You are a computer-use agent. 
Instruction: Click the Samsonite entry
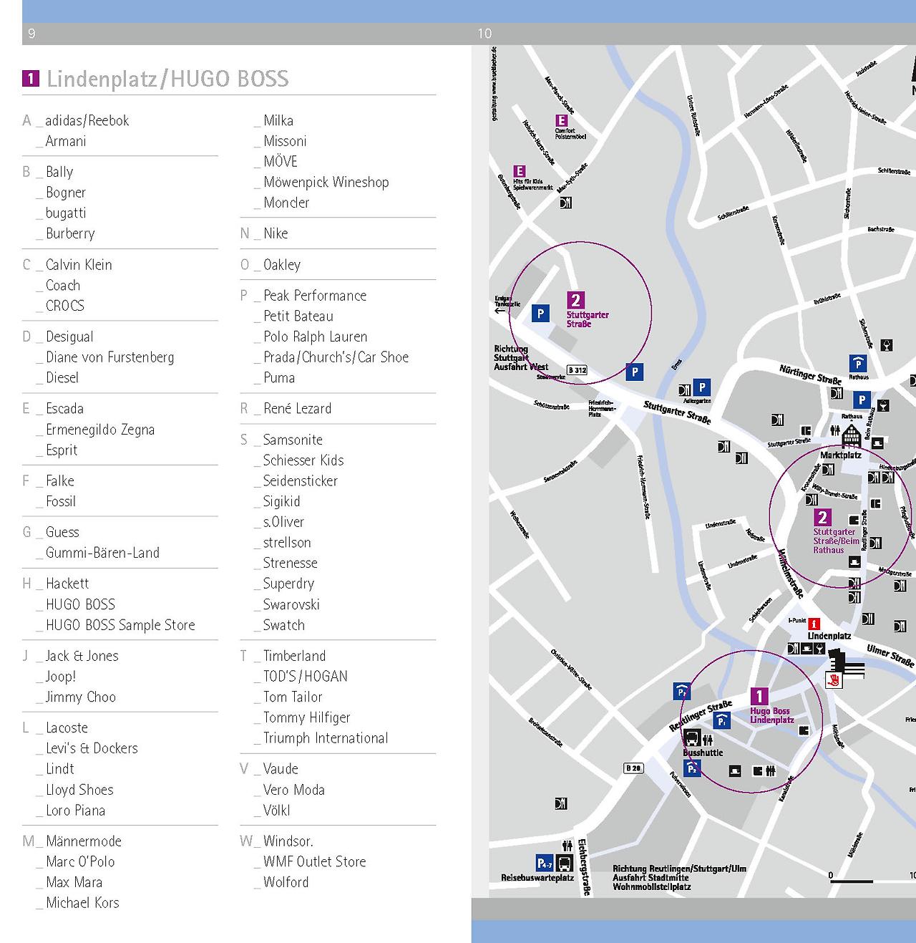tap(293, 440)
